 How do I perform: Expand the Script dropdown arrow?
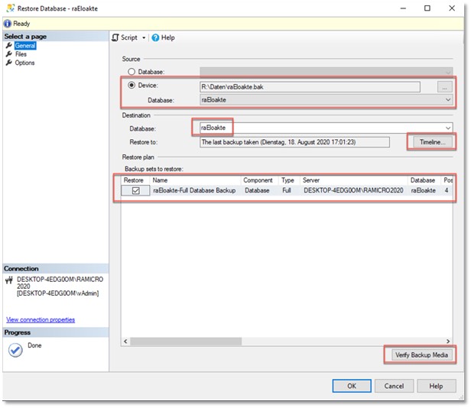(144, 38)
